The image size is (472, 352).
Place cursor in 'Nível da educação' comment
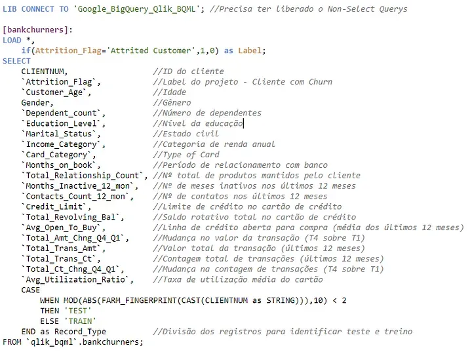coord(203,123)
